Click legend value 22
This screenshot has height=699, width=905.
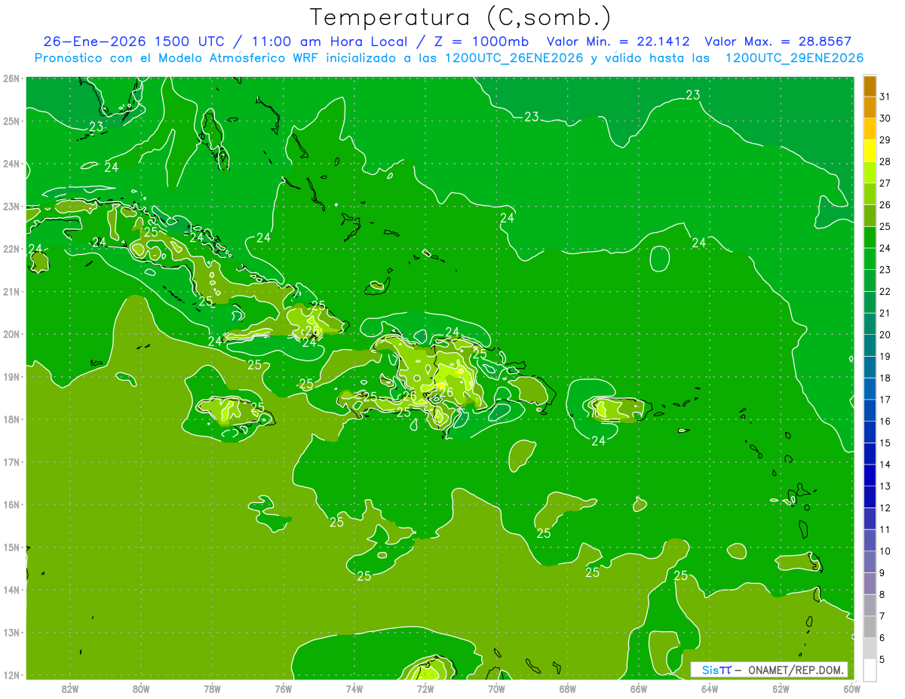(885, 291)
